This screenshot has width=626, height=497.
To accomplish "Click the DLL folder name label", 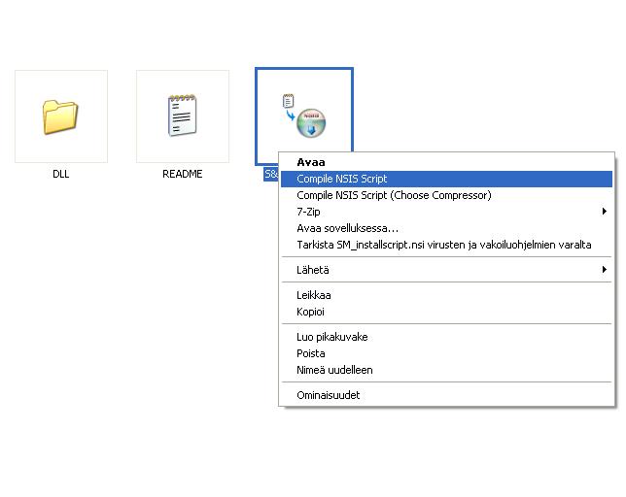I will click(x=60, y=174).
